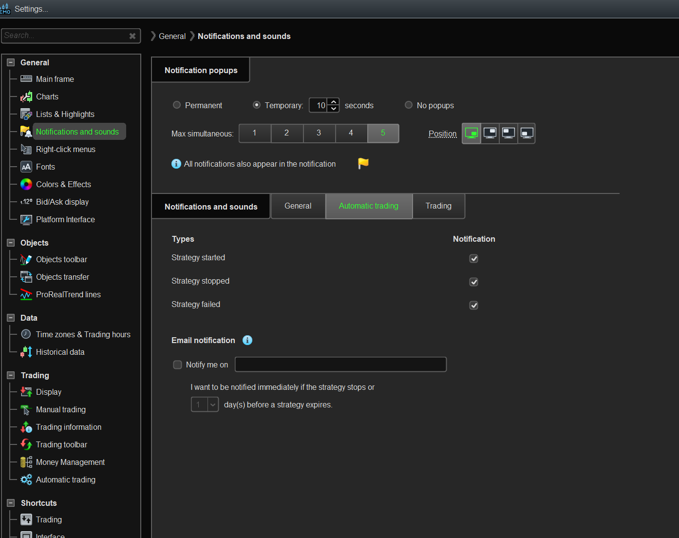Set popup position to top-left corner
This screenshot has height=538, width=679.
pyautogui.click(x=509, y=133)
